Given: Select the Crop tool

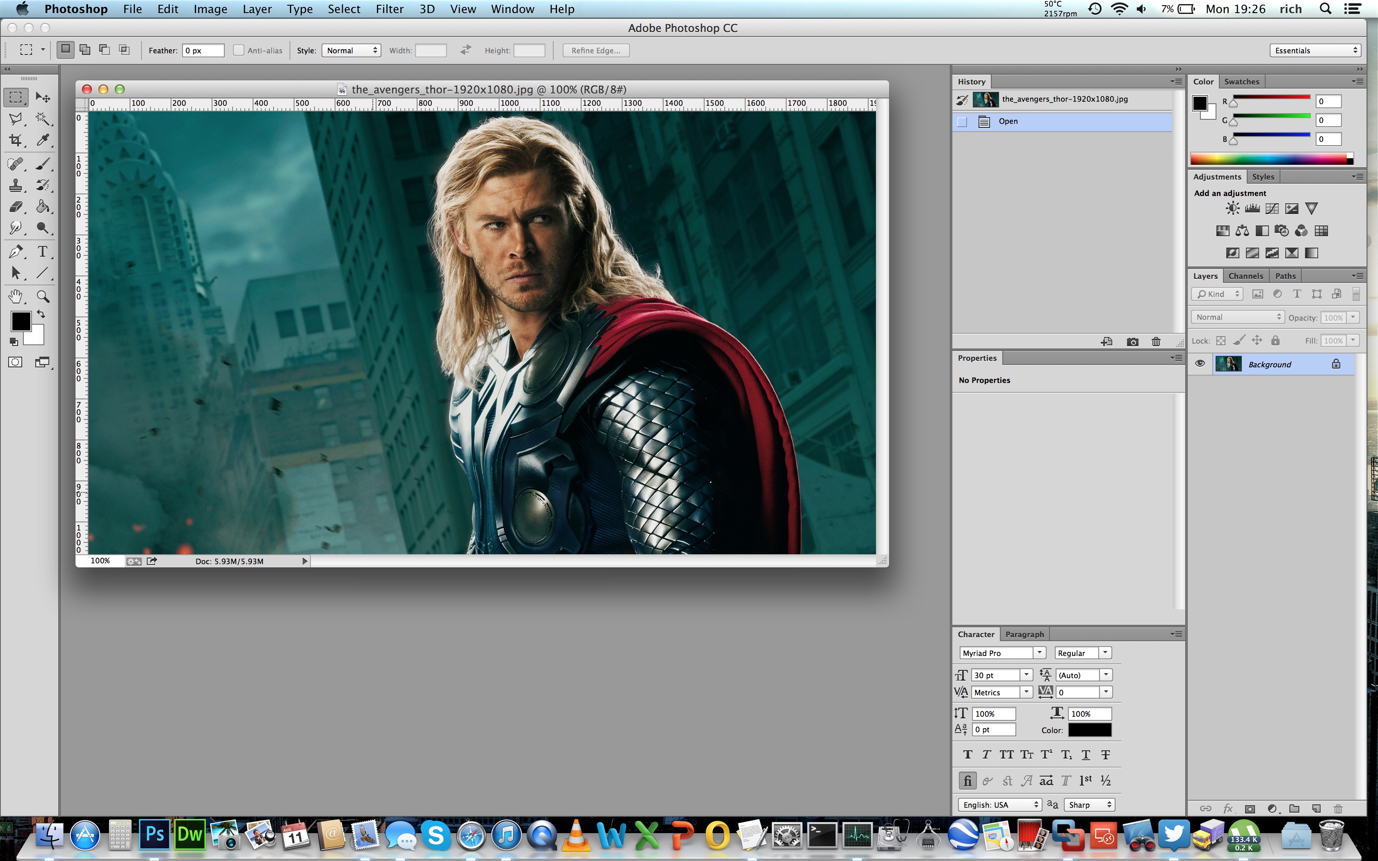Looking at the screenshot, I should tap(15, 140).
